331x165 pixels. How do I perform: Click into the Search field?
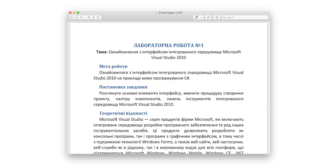245,18
